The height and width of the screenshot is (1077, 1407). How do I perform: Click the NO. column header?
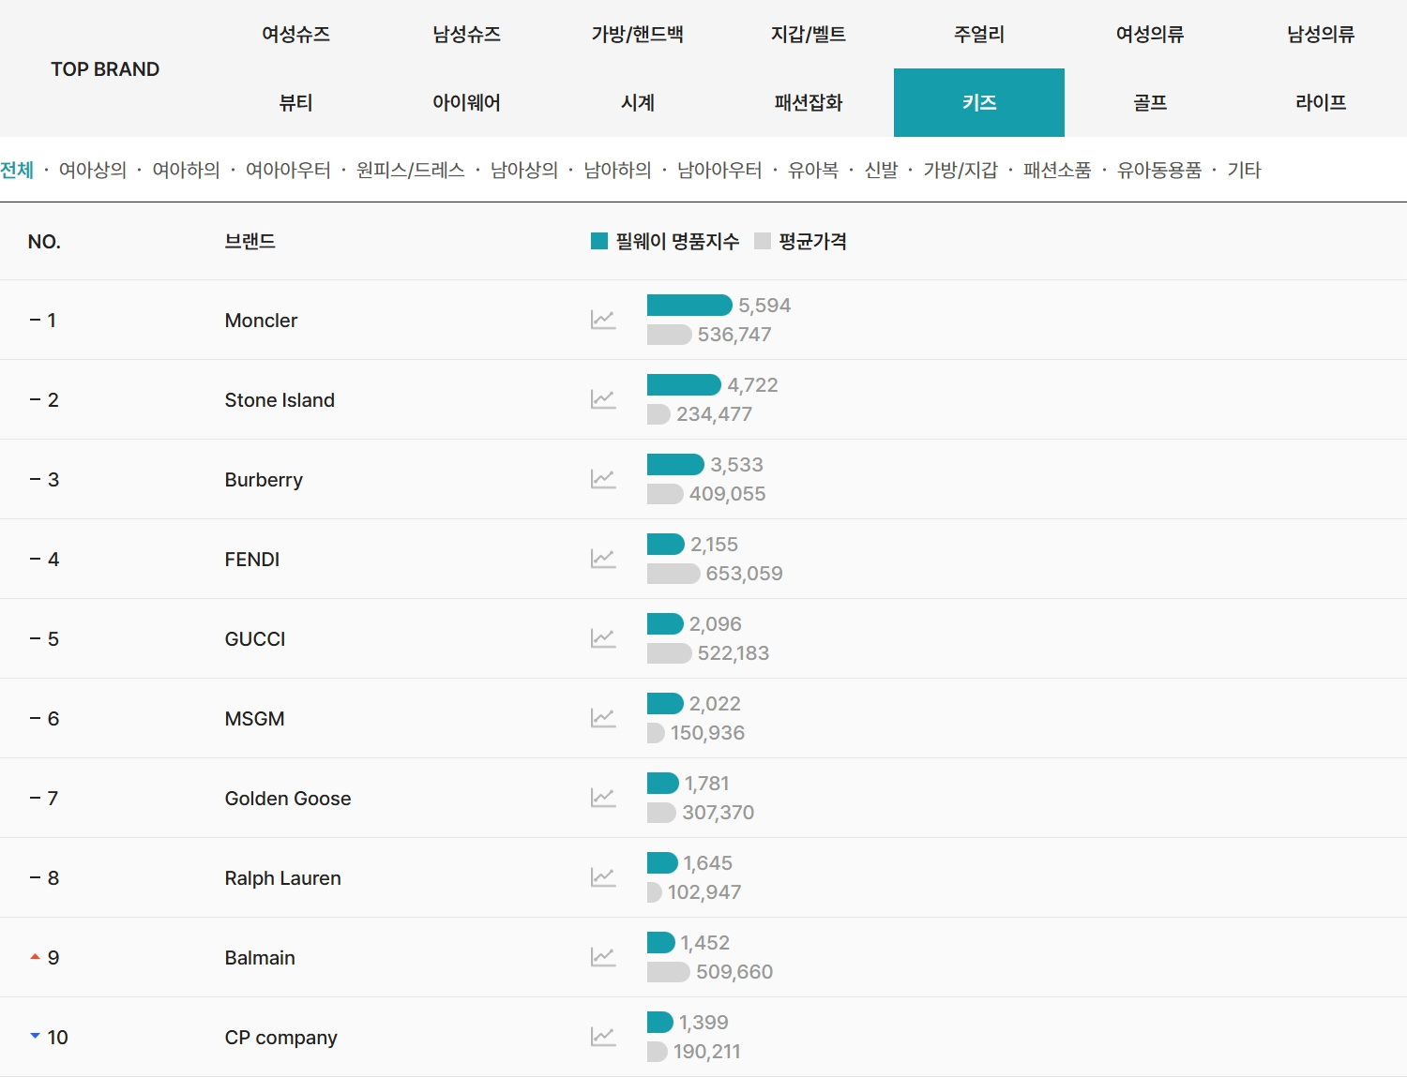click(x=44, y=242)
